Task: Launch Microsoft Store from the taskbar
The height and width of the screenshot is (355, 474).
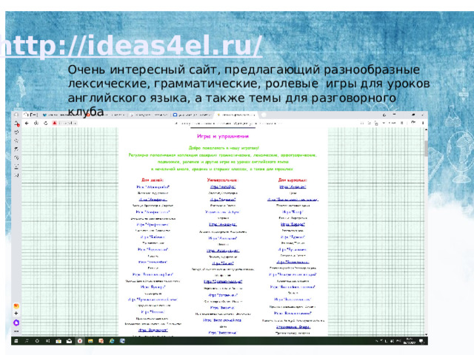Action: click(x=59, y=341)
